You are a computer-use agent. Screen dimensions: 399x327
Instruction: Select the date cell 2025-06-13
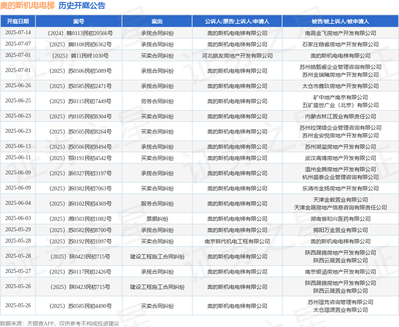pos(18,146)
